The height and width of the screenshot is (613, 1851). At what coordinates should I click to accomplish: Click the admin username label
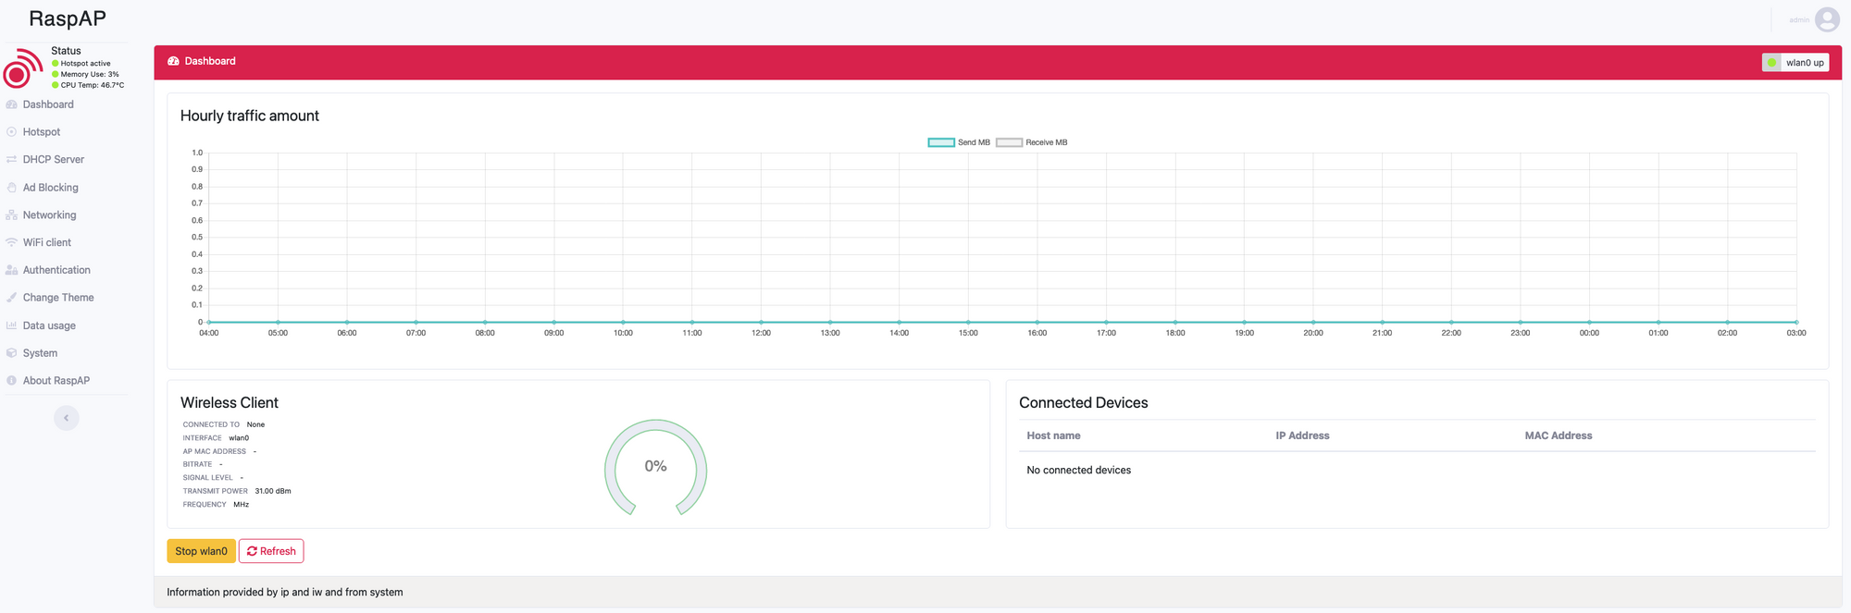(1799, 19)
